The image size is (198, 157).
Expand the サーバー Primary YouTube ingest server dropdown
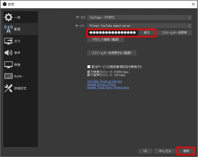pos(140,26)
